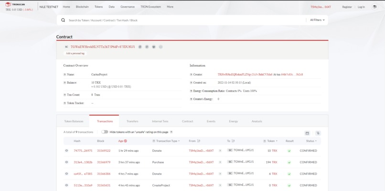Open the Tokens menu
This screenshot has height=191, width=385.
(99, 7)
